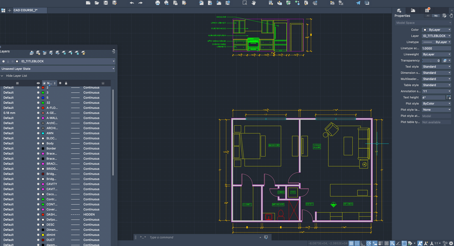Click the All filter in the Properties panel
This screenshot has height=246, width=454.
point(428,15)
